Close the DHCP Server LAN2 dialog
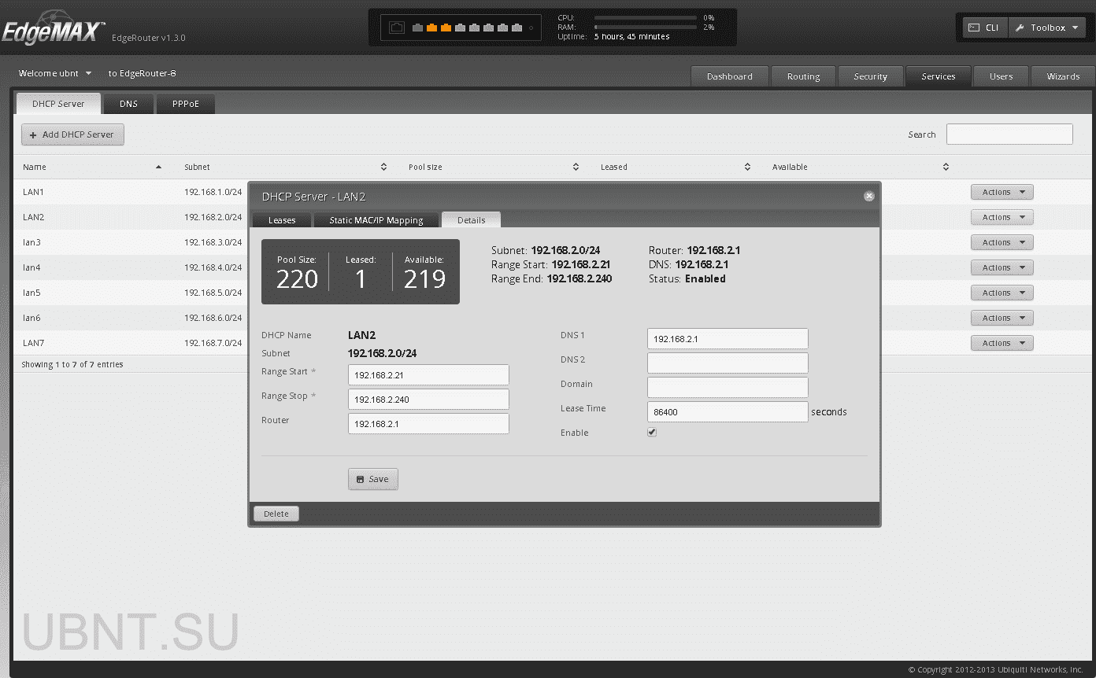 click(x=868, y=196)
